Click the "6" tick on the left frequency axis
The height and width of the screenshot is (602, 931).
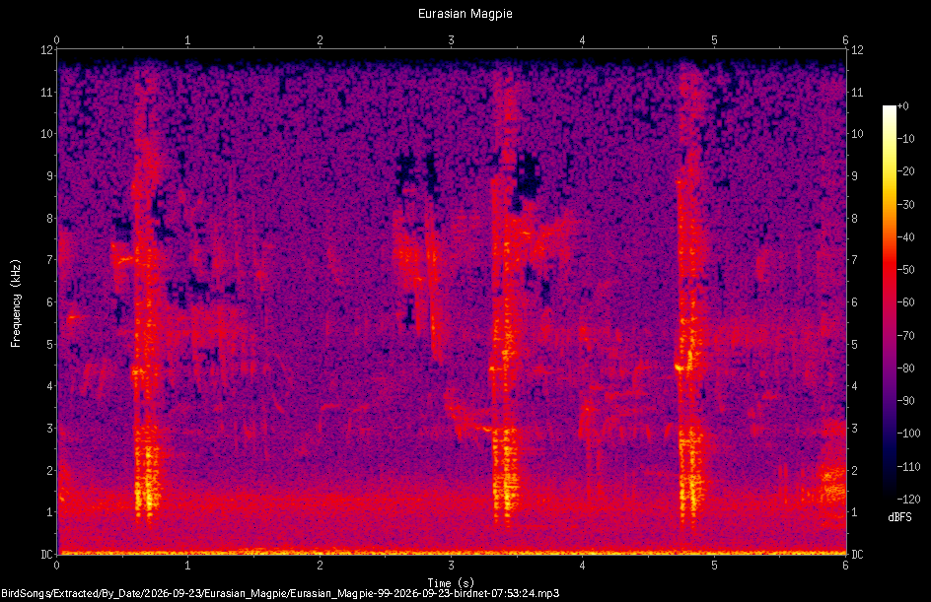(x=49, y=302)
